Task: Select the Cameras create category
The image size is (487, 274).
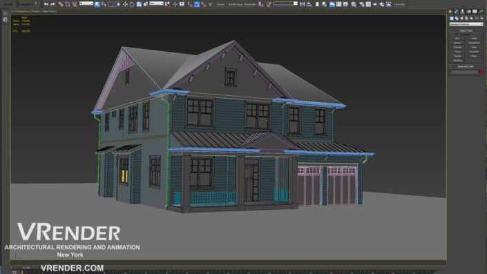Action: coord(466,19)
